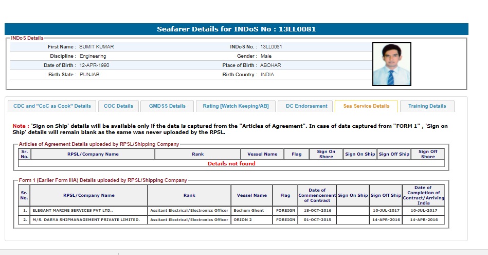Viewport: 488px width, 255px height.
Task: Switch to the Training Details tab
Action: (427, 106)
